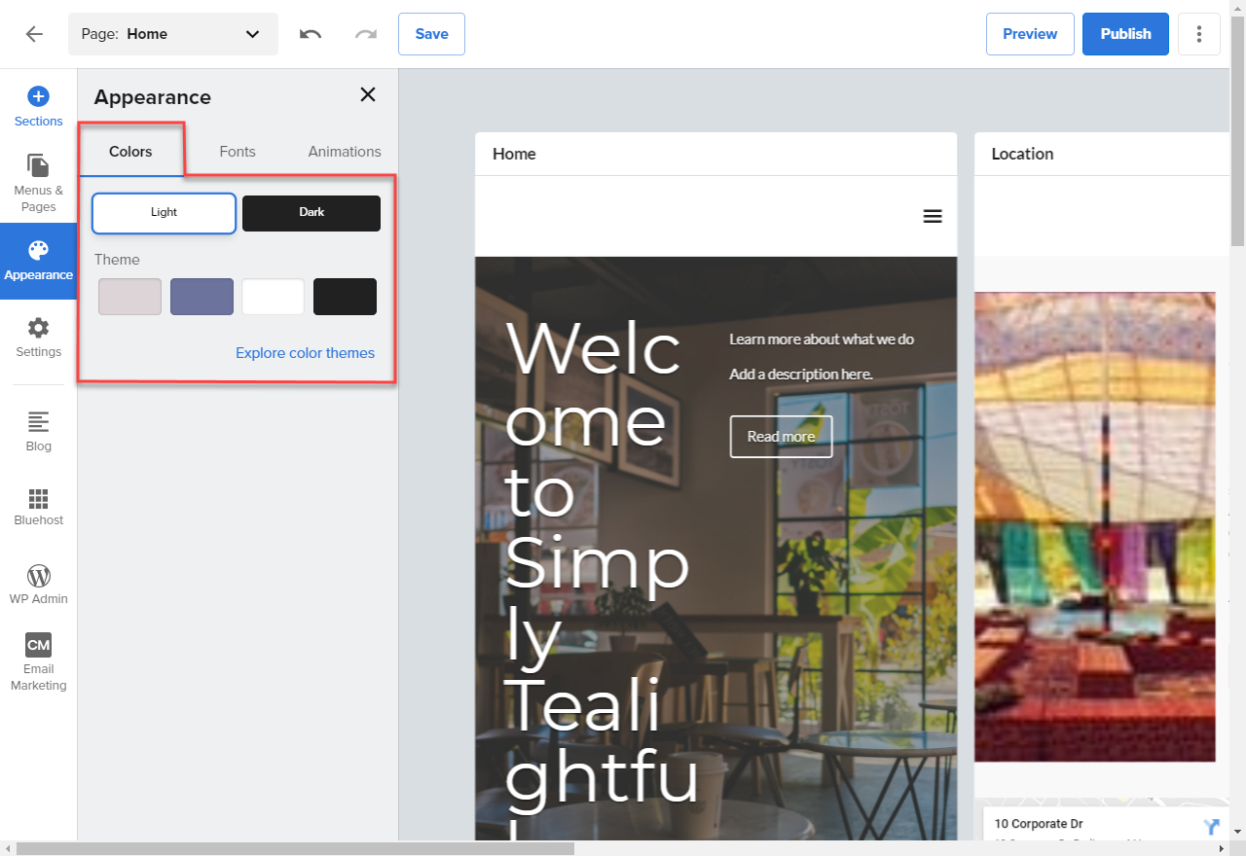Close the Appearance panel
Screen dimensions: 1246x856
click(x=368, y=94)
